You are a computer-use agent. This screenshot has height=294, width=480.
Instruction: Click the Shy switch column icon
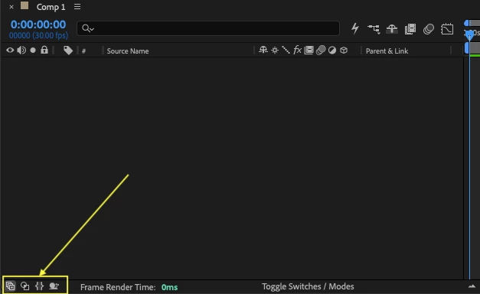point(263,50)
